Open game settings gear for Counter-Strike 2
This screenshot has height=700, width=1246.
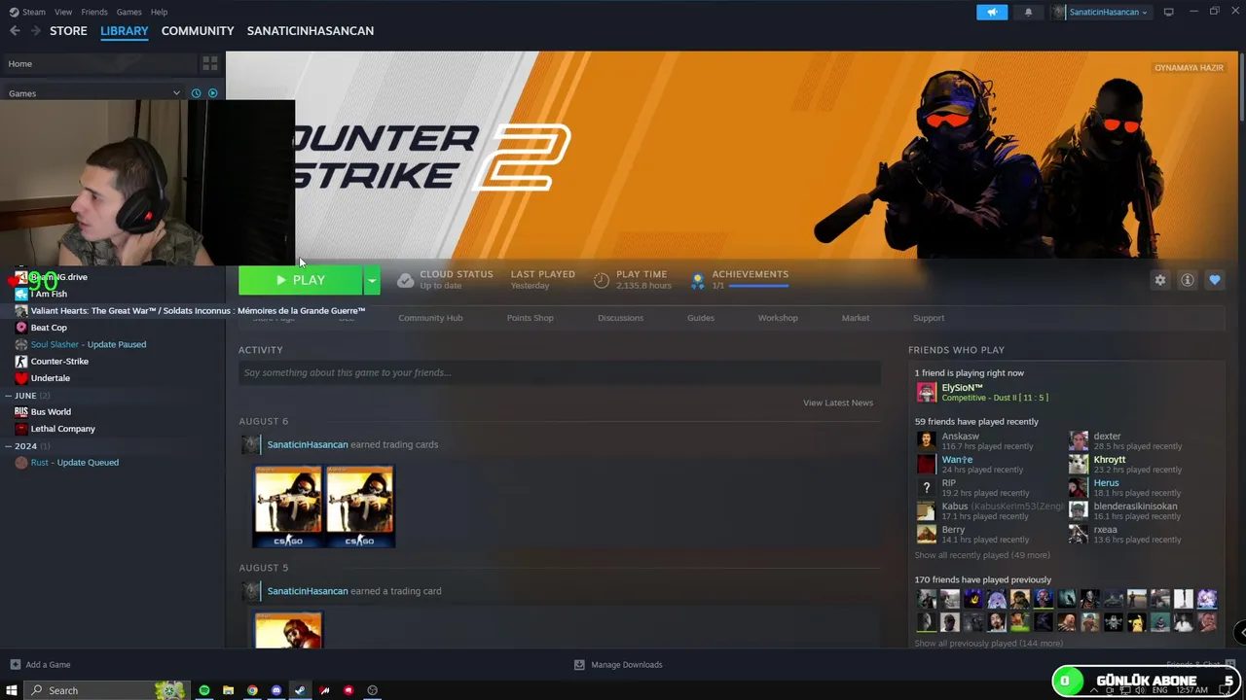1159,280
